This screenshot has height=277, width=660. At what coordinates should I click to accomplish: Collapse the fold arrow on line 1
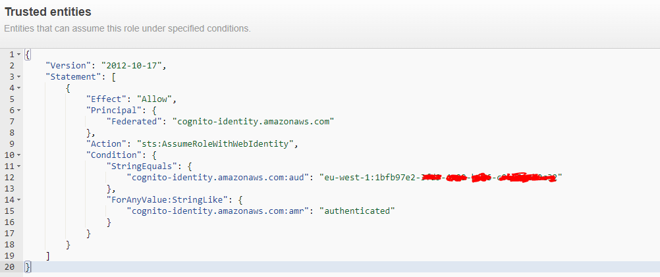tap(18, 55)
